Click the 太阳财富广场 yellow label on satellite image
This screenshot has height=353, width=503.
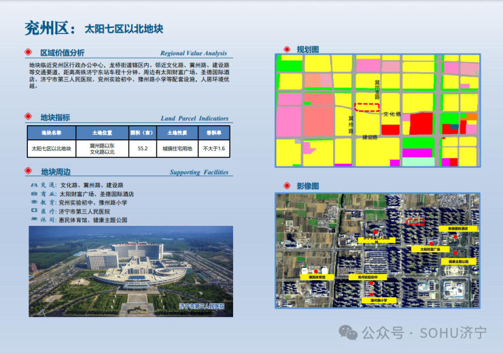point(430,249)
